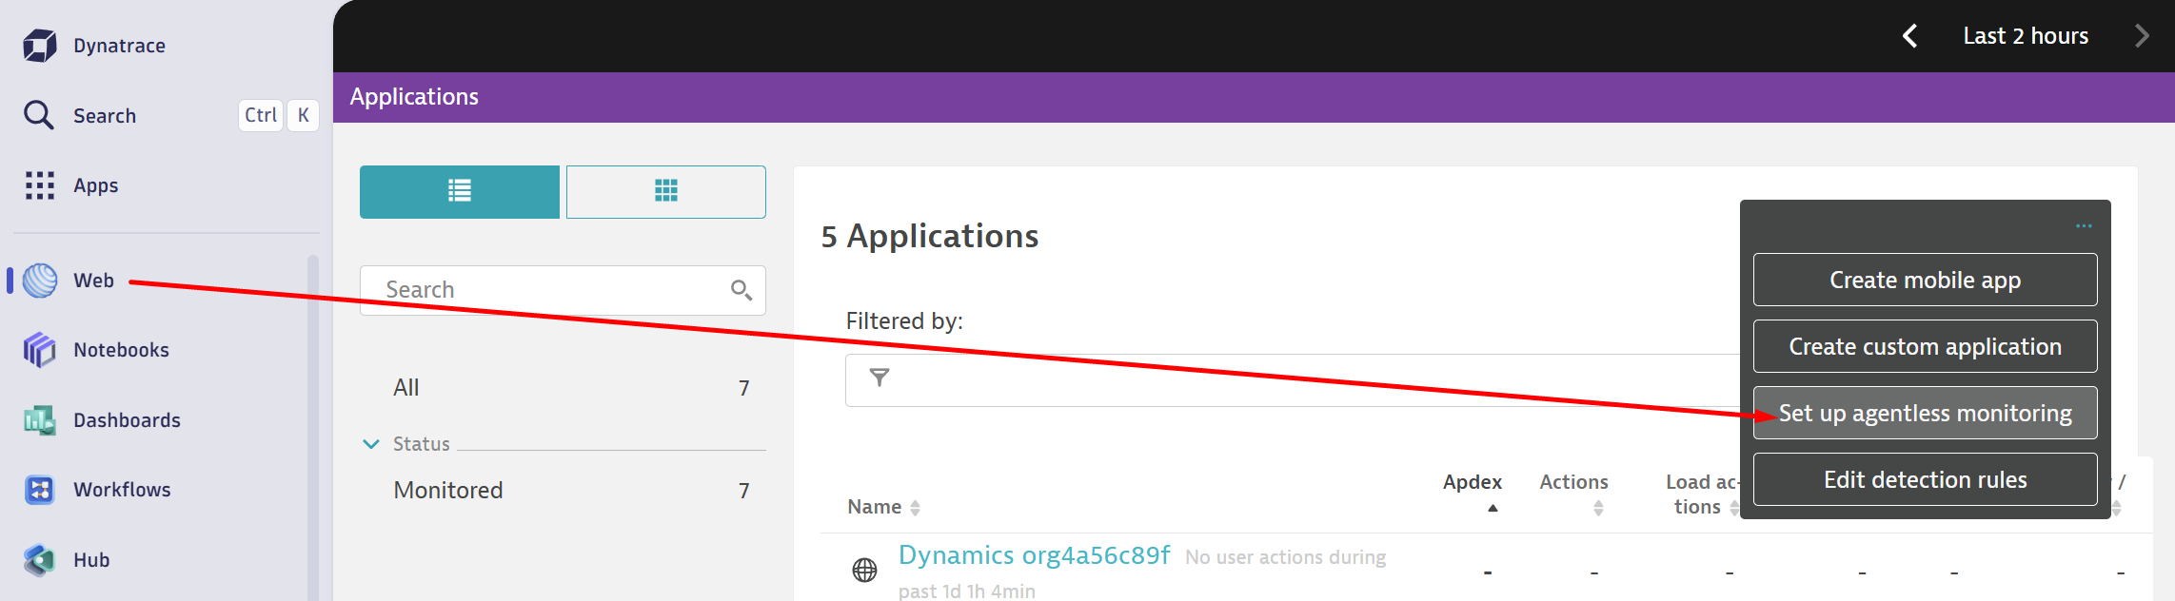The image size is (2175, 601).
Task: Select the All filter row
Action: (x=571, y=388)
